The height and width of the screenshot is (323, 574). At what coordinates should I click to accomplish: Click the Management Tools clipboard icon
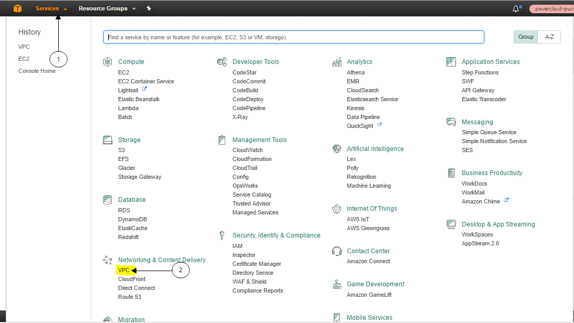pos(222,139)
